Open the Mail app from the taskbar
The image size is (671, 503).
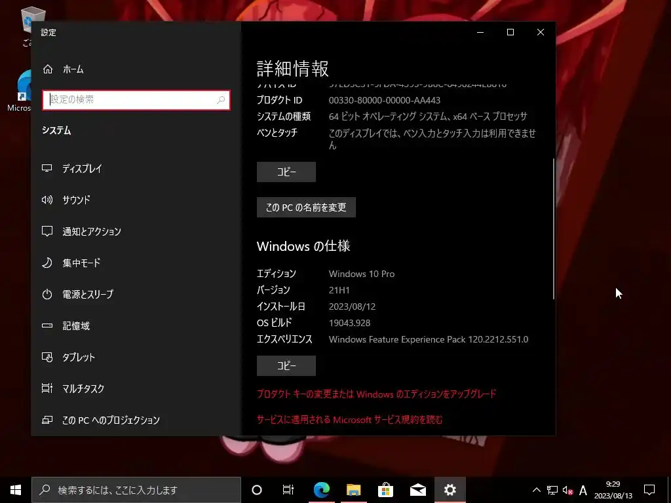point(417,490)
